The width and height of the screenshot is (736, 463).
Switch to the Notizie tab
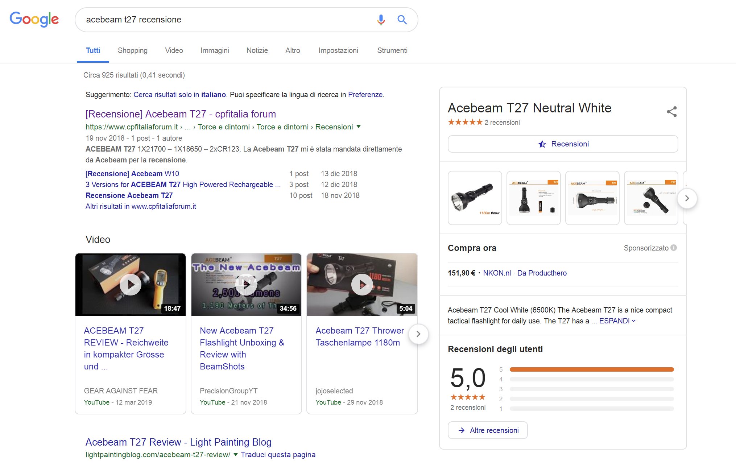[x=257, y=50]
